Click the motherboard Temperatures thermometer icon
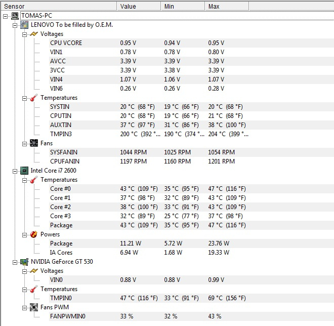The height and width of the screenshot is (326, 334). pyautogui.click(x=34, y=98)
